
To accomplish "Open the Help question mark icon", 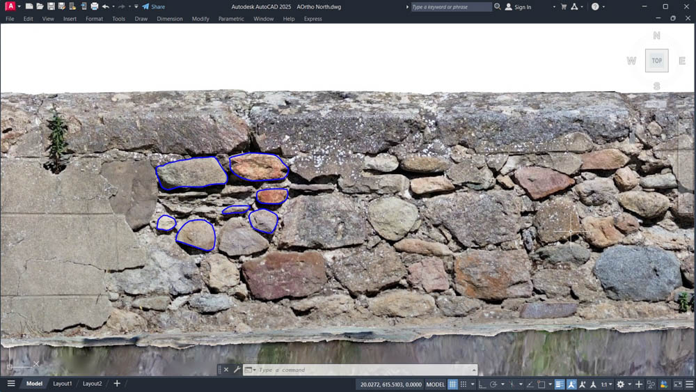I will pos(595,7).
